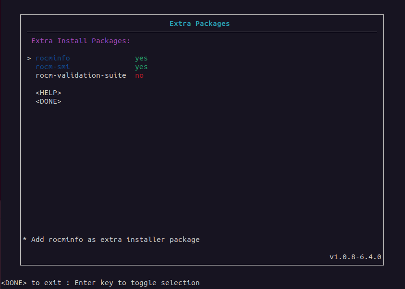Click the > cursor arrow beside rocminfo
Image resolution: width=405 pixels, height=289 pixels.
(29, 58)
